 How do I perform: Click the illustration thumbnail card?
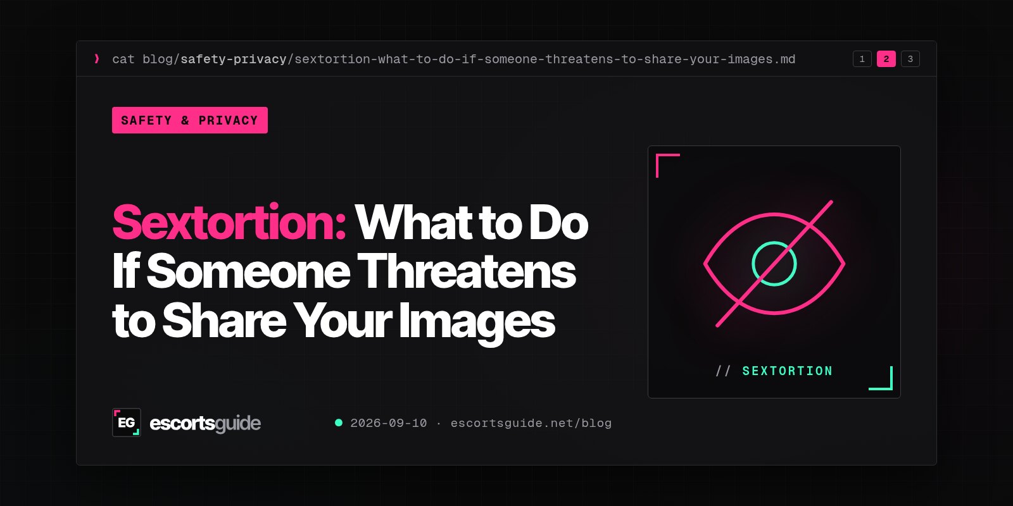774,272
